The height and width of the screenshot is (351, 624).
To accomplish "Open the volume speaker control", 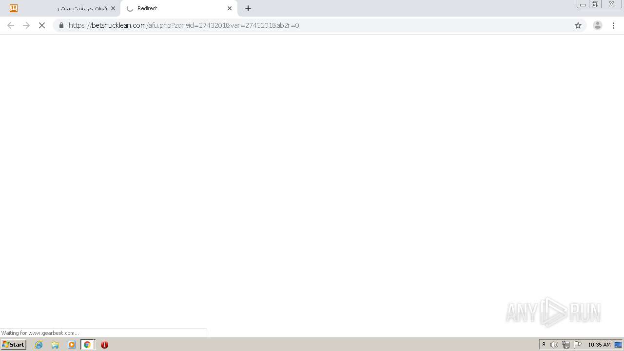I will (x=554, y=345).
